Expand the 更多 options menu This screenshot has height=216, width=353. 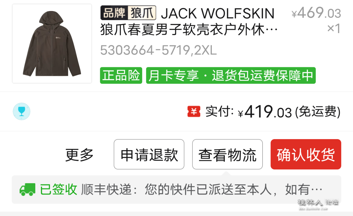[79, 155]
